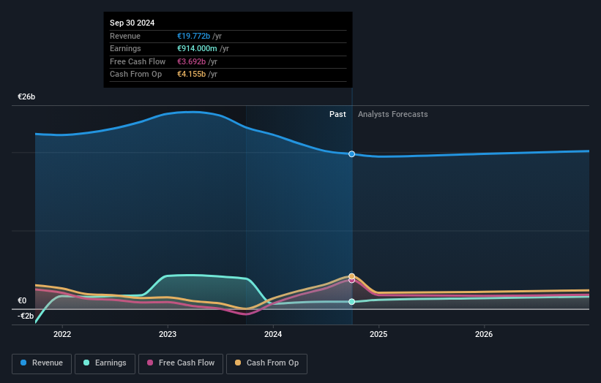Click the 2024 x-axis label

pos(273,334)
